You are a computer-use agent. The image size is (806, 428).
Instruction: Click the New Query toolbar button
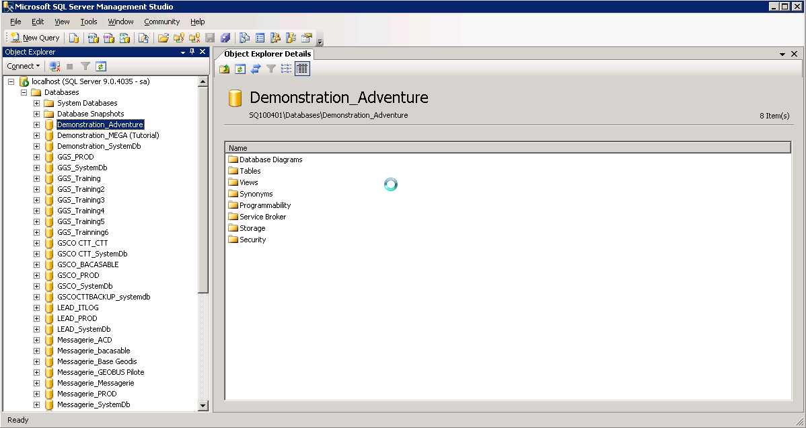click(35, 38)
